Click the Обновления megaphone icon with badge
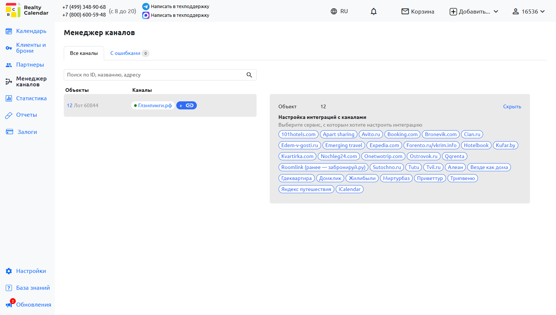Screen dimensions: 556x315 click(x=10, y=304)
